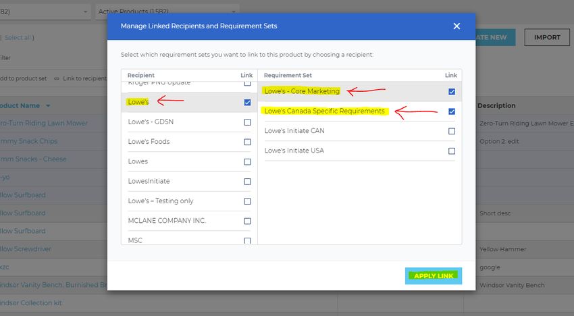This screenshot has width=574, height=316.
Task: Uncheck Lowe's - Core Marketing requirement set
Action: [452, 92]
